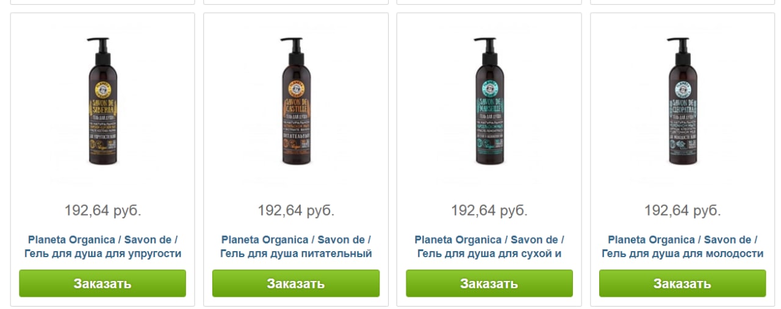Screen dimensions: 781x309
Task: Select the price of the Castille gel
Action: (x=296, y=211)
